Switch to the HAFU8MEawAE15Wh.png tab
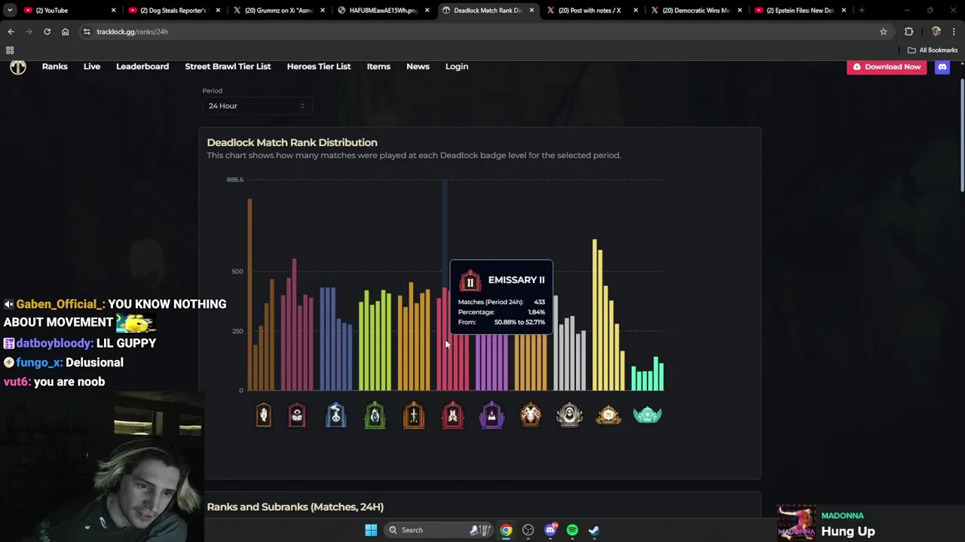The image size is (965, 542). point(383,11)
